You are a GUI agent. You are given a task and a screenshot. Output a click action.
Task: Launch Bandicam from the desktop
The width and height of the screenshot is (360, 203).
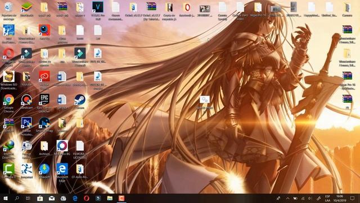26,100
